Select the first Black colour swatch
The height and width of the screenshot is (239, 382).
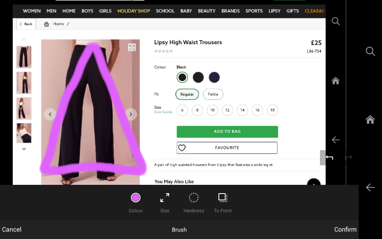[182, 77]
